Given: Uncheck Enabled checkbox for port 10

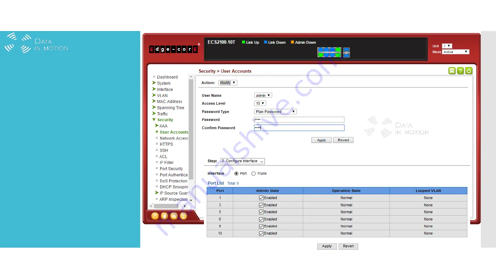Looking at the screenshot, I should click(x=261, y=234).
